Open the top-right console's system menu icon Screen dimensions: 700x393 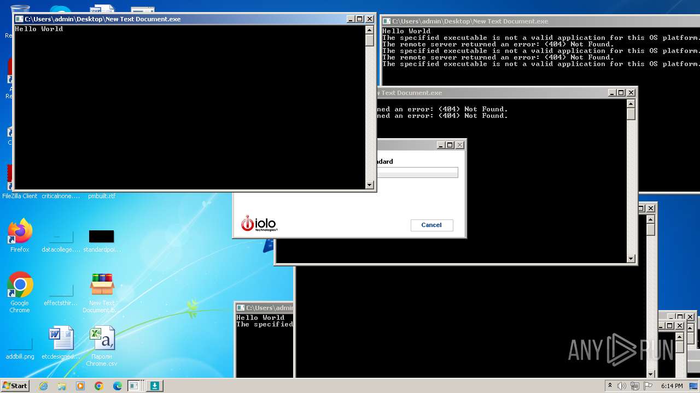coord(387,21)
